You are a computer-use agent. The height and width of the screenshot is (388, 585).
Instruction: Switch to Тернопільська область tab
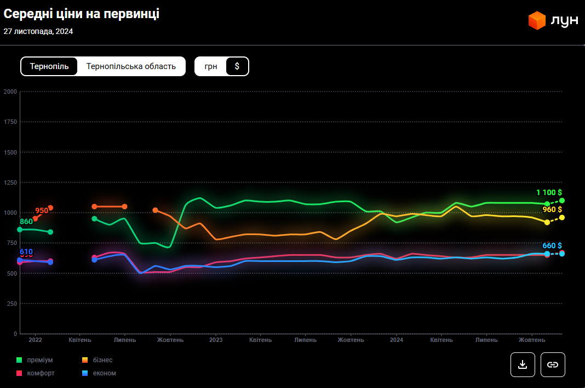pyautogui.click(x=131, y=66)
